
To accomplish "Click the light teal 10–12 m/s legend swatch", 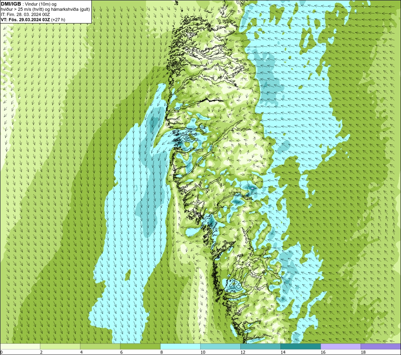I will (x=221, y=347).
